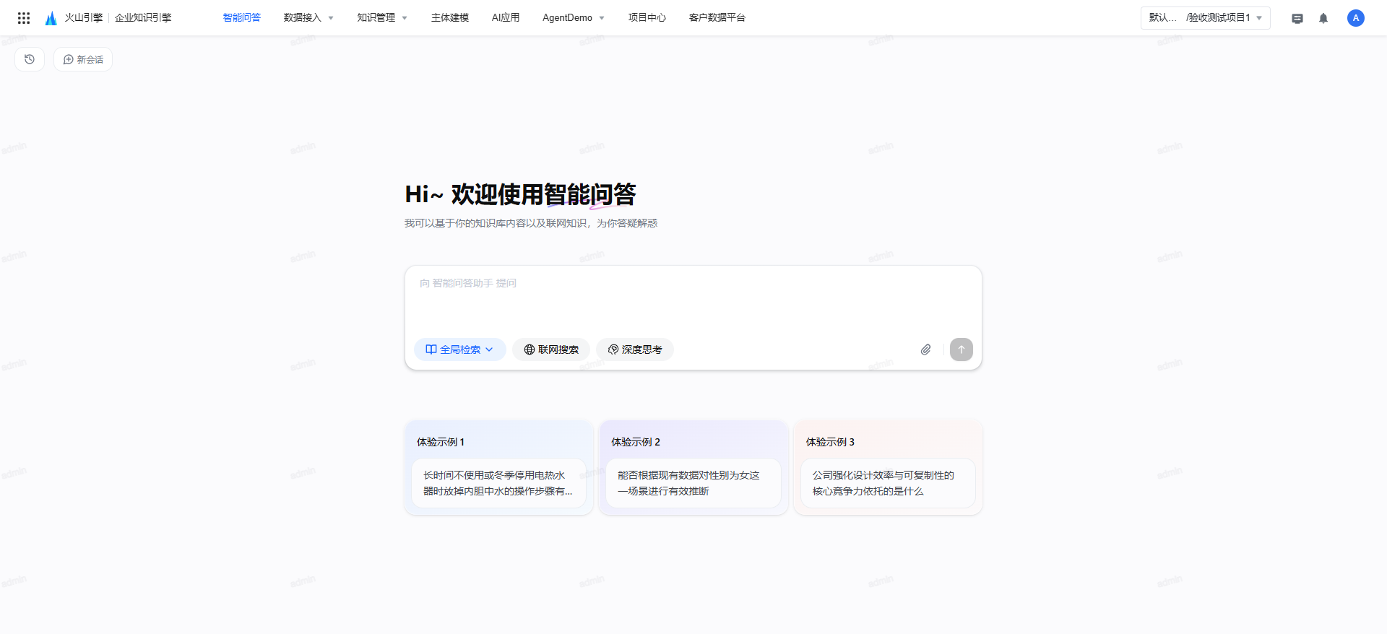Start a new chat with 新会话
This screenshot has width=1387, height=634.
(83, 59)
